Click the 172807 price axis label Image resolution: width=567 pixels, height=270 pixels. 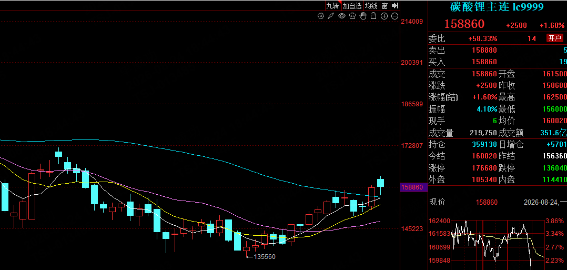tap(412, 146)
